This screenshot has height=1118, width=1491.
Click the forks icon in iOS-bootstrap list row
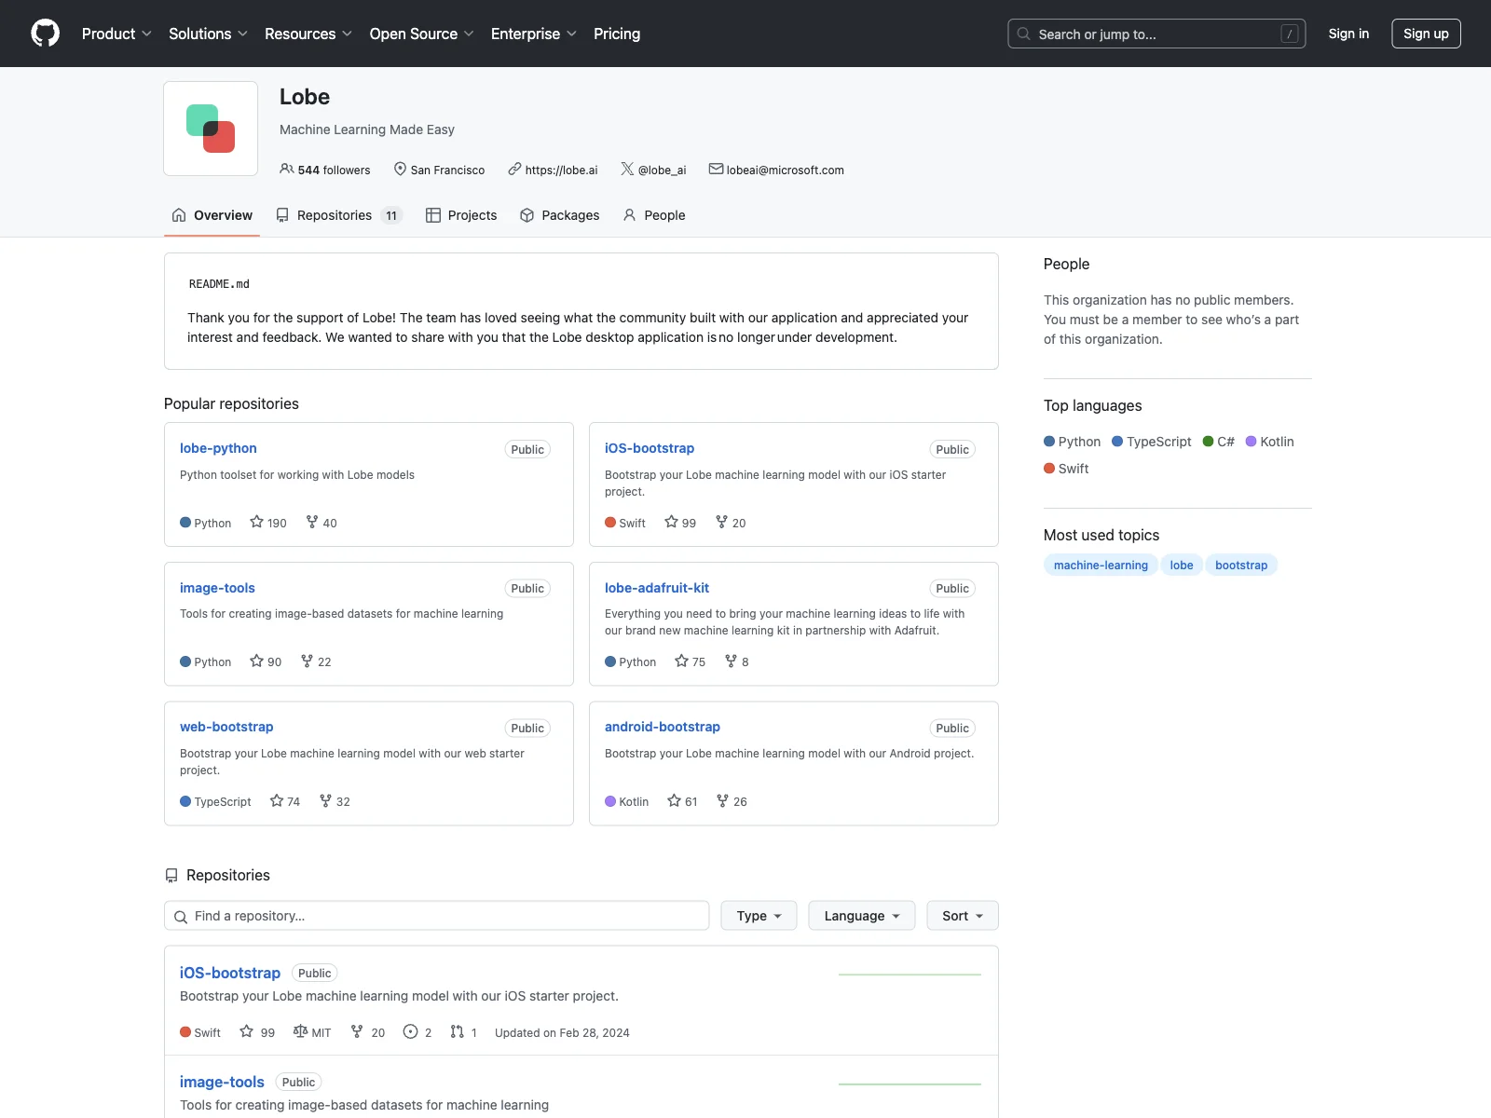[x=357, y=1031]
